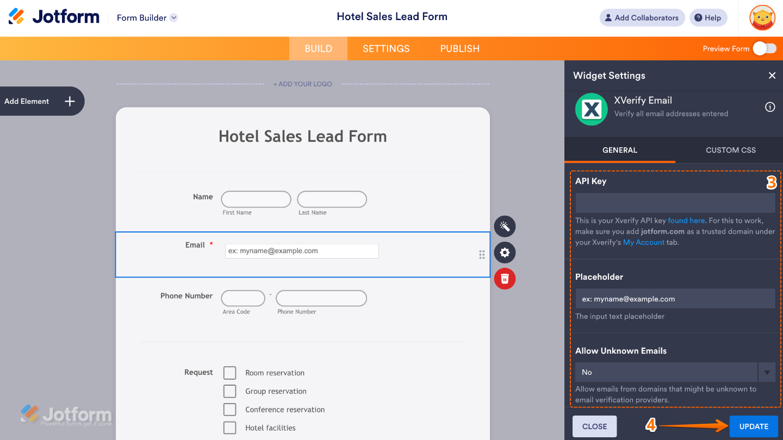Screen dimensions: 783x440
Task: Switch to the Custom CSS tab
Action: [730, 150]
